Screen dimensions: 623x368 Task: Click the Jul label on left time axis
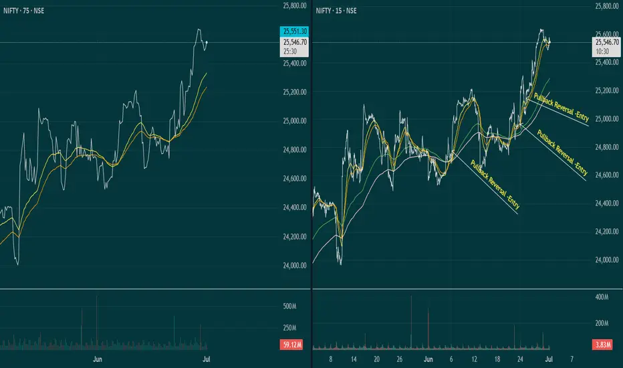click(x=206, y=359)
